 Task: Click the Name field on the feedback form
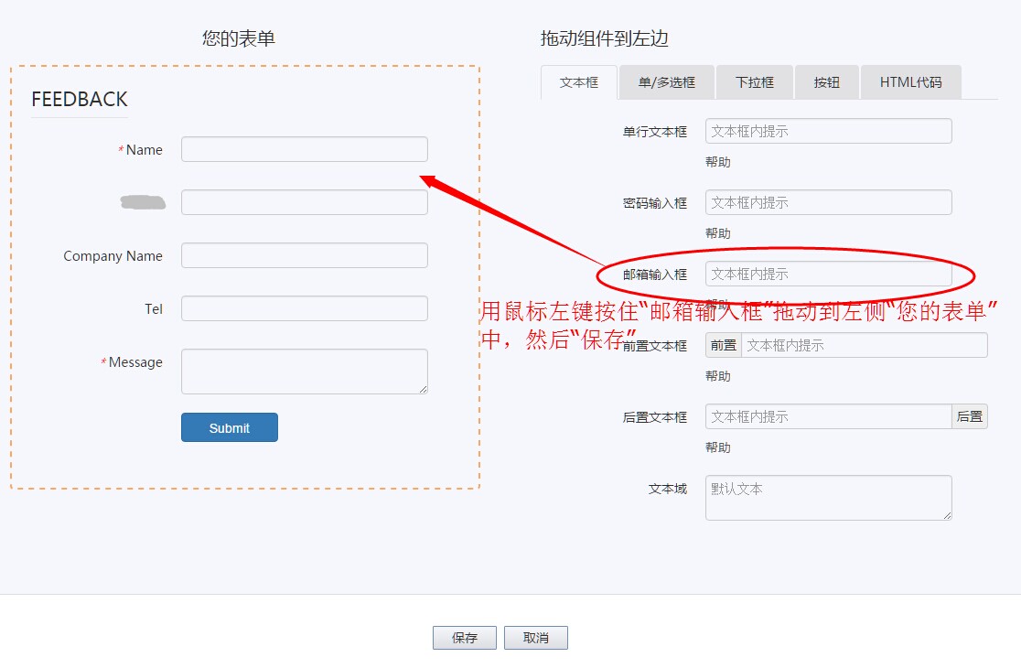click(304, 148)
